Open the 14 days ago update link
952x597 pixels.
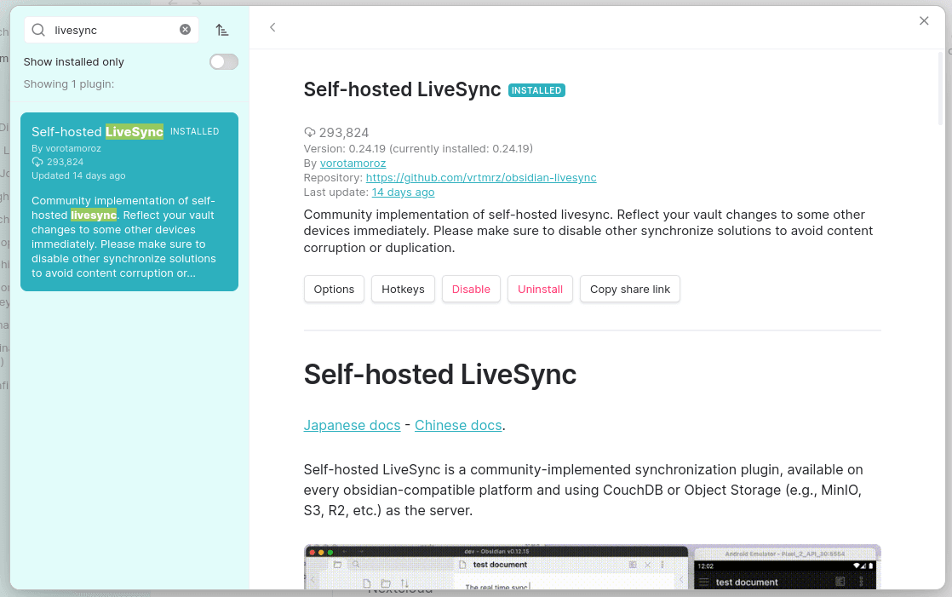click(403, 192)
